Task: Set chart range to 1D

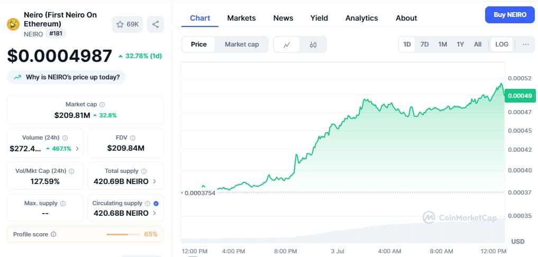Action: click(407, 44)
